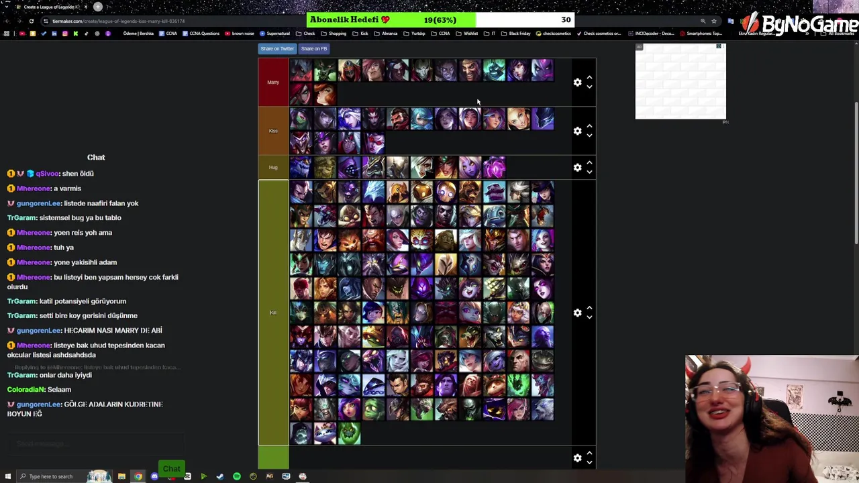859x483 pixels.
Task: Select the orange Kiss tier label
Action: (x=273, y=131)
